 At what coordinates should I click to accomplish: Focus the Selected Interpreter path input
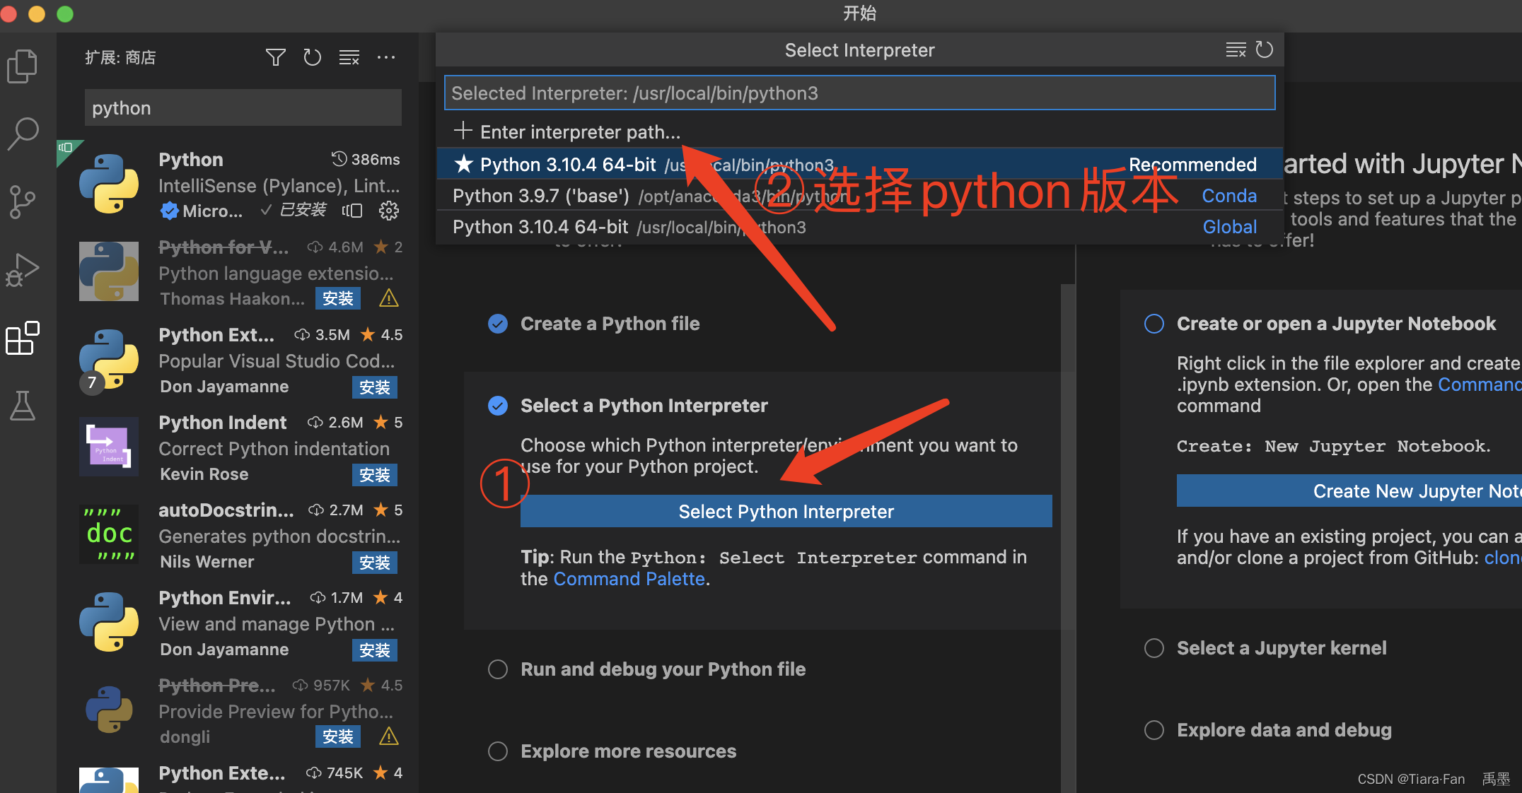coord(859,93)
